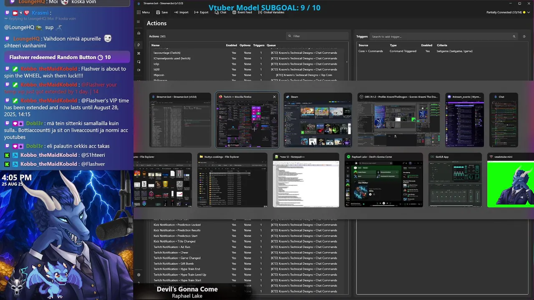Select Twitch Notification • Hype Train End action
The width and height of the screenshot is (534, 300).
[248, 269]
